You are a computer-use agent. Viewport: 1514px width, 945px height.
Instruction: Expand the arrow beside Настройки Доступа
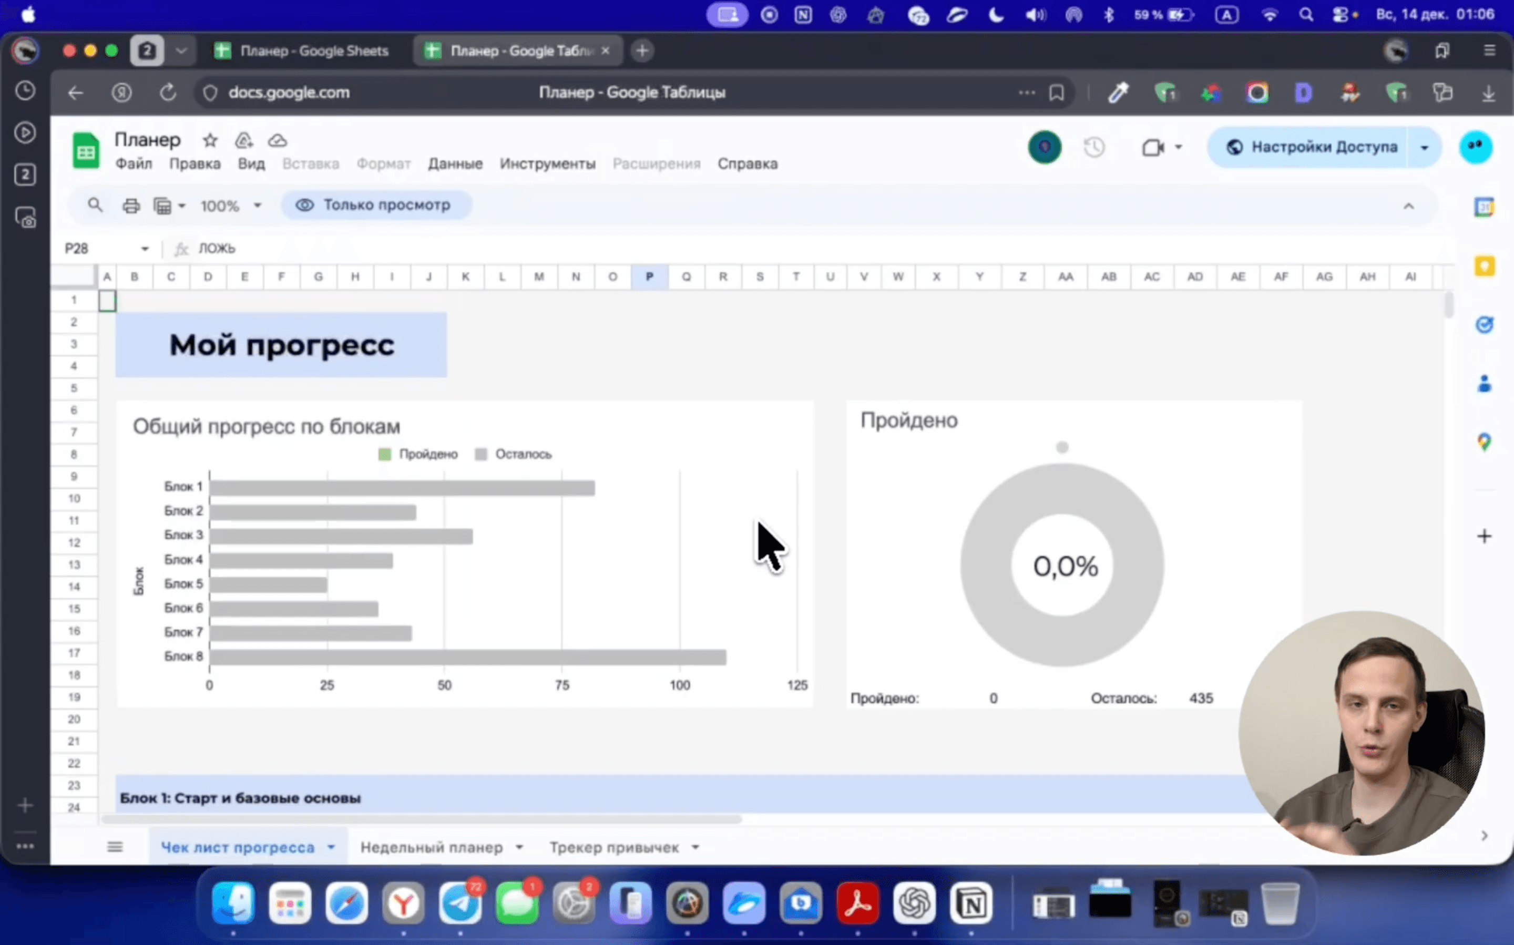[x=1425, y=148]
